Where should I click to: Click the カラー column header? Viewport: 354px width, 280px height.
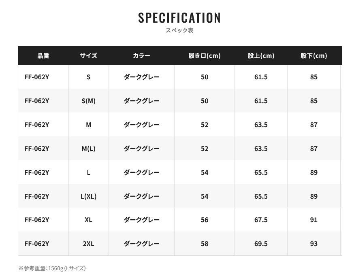(141, 55)
